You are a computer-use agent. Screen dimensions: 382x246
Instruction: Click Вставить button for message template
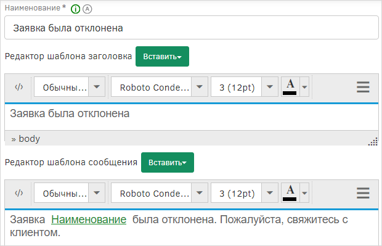click(x=168, y=162)
